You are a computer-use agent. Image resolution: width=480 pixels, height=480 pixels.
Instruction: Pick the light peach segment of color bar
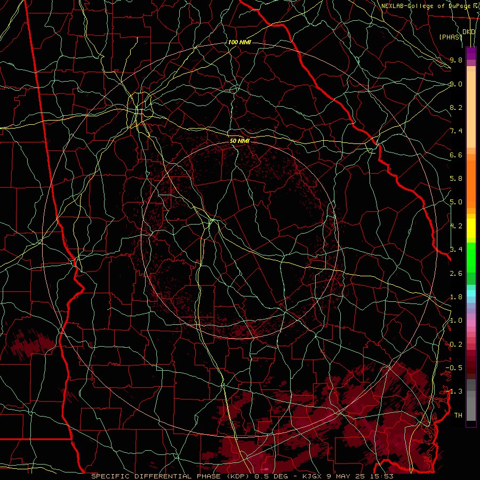[471, 110]
